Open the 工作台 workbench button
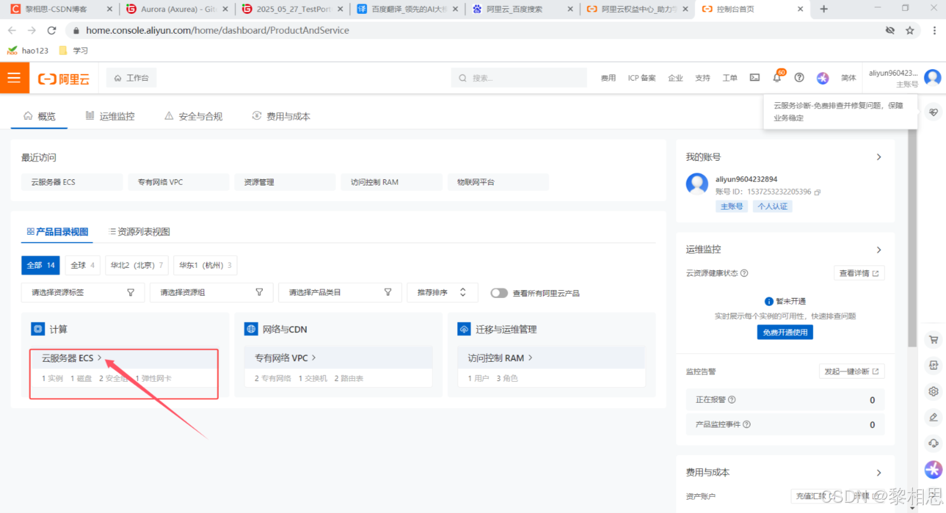Image resolution: width=946 pixels, height=513 pixels. point(131,78)
